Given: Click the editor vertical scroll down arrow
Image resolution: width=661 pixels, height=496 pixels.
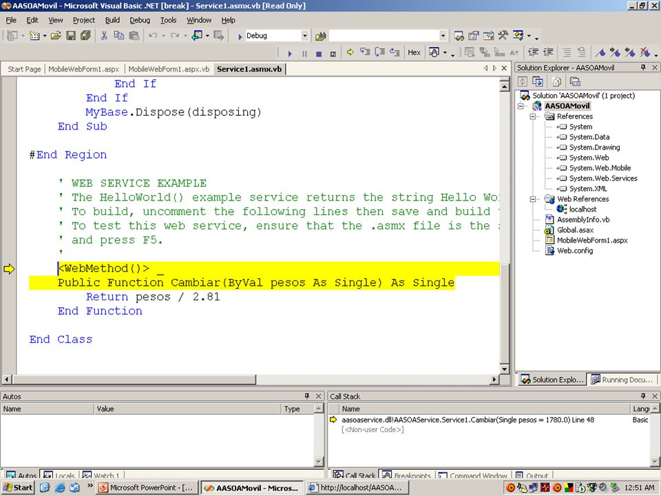Looking at the screenshot, I should (504, 369).
